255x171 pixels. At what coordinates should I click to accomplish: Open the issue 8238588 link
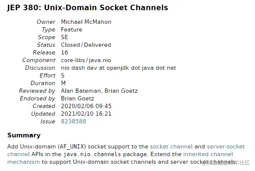(x=73, y=122)
